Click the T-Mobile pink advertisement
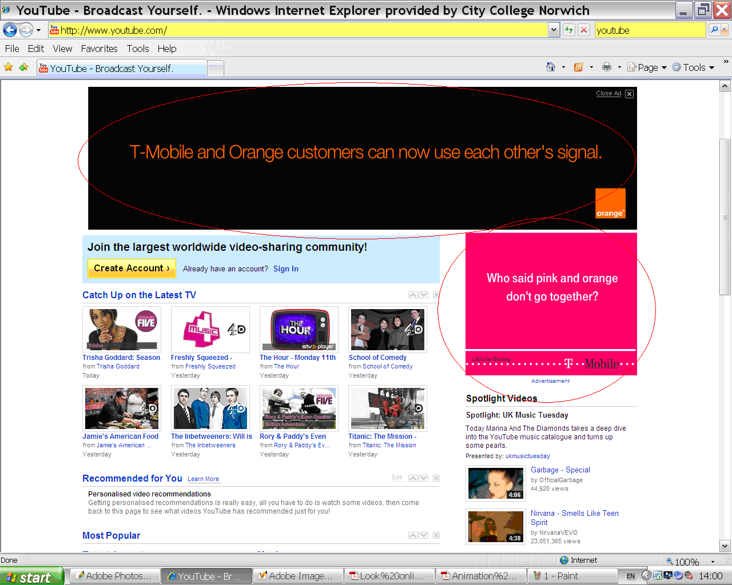The height and width of the screenshot is (585, 732). coord(551,304)
